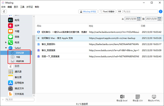Click the cache.baiducontent.com URL cell
164x106 pixels.
tap(114, 32)
